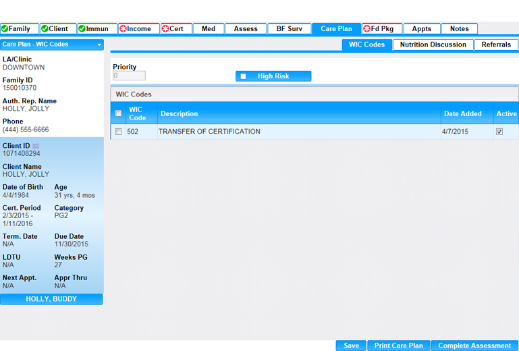Click the Complete Assessment button
Image resolution: width=519 pixels, height=351 pixels.
click(474, 346)
